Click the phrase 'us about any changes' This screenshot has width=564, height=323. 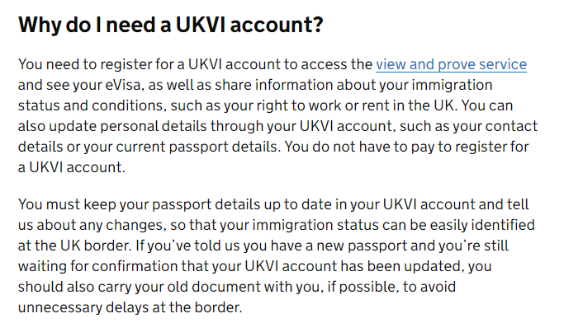[92, 225]
